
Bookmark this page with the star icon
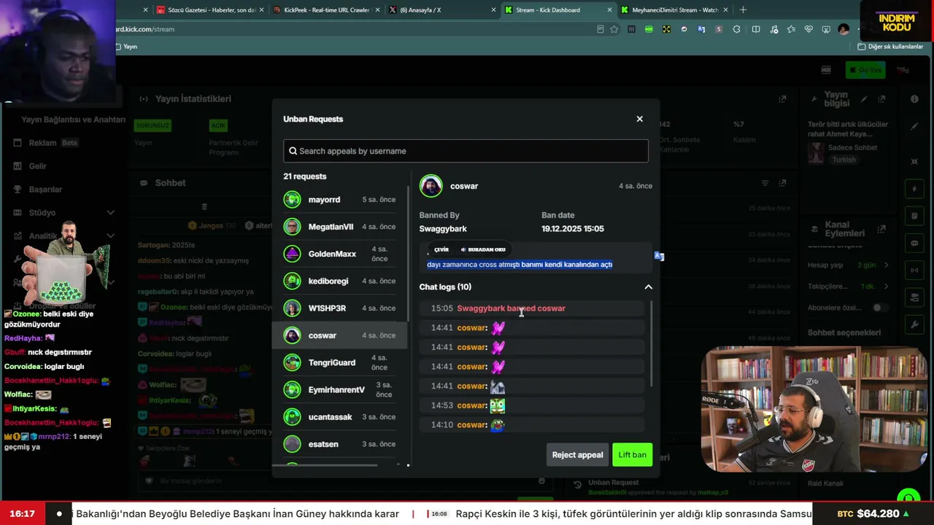tap(614, 29)
